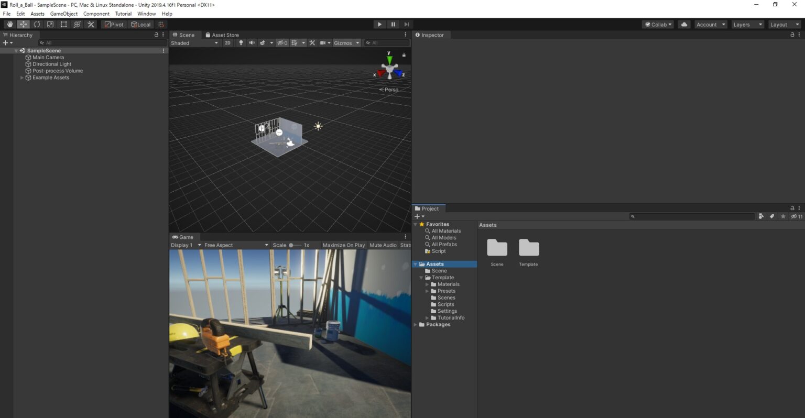805x418 pixels.
Task: Toggle scene lighting bulb icon
Action: pyautogui.click(x=241, y=43)
